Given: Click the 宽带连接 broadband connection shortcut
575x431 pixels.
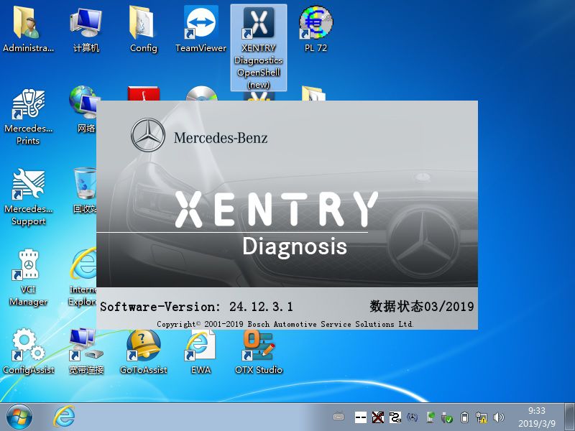Looking at the screenshot, I should (x=86, y=351).
